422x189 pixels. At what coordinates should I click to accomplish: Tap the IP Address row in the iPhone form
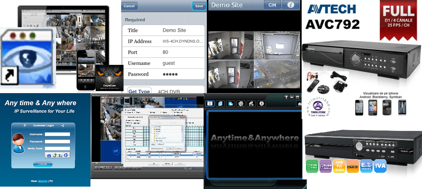pyautogui.click(x=163, y=41)
